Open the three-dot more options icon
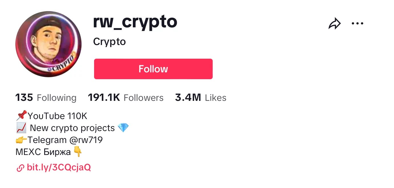The height and width of the screenshot is (188, 394). tap(358, 24)
